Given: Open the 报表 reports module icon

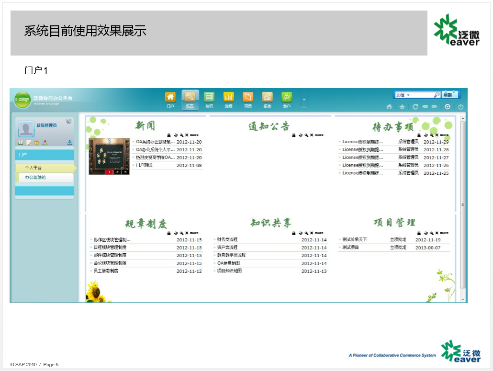Looking at the screenshot, I should pyautogui.click(x=267, y=99).
